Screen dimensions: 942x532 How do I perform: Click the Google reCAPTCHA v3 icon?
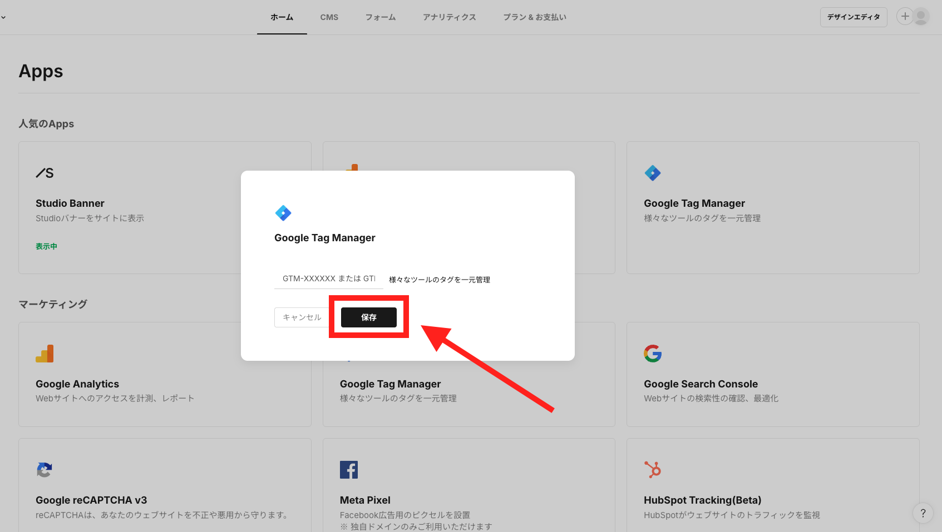click(x=45, y=470)
